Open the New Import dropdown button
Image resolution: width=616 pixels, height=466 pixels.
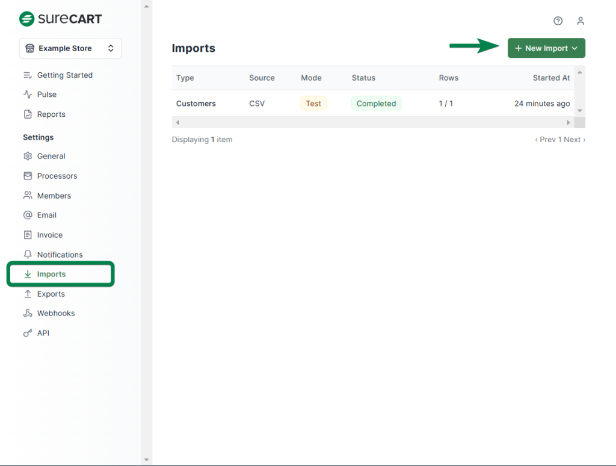point(546,48)
